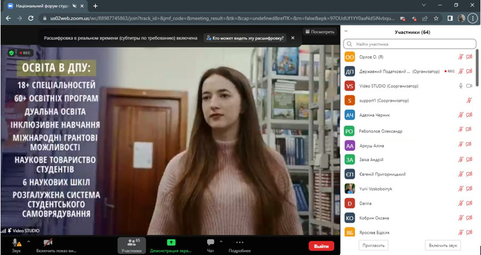Open the Chrome three-dot menu
The width and height of the screenshot is (481, 255).
[474, 18]
